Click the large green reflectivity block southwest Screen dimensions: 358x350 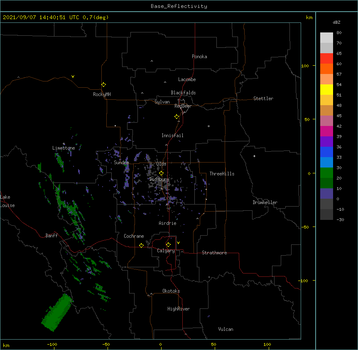click(x=57, y=312)
